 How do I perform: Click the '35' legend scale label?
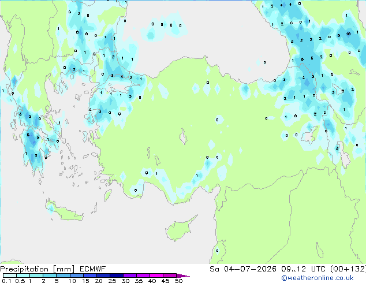139,281
